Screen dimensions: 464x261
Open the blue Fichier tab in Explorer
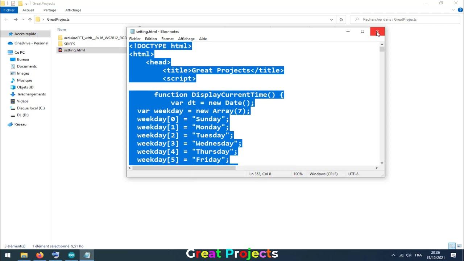click(9, 10)
